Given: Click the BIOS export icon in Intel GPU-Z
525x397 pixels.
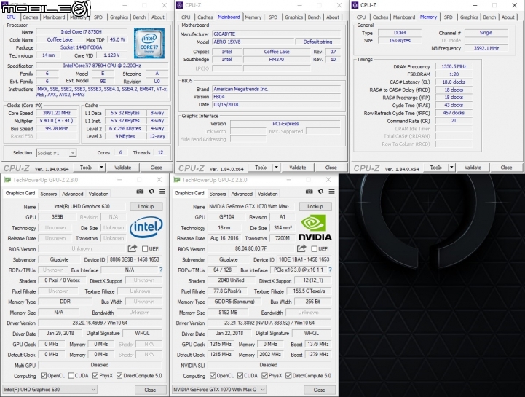Looking at the screenshot, I should pyautogui.click(x=133, y=248).
